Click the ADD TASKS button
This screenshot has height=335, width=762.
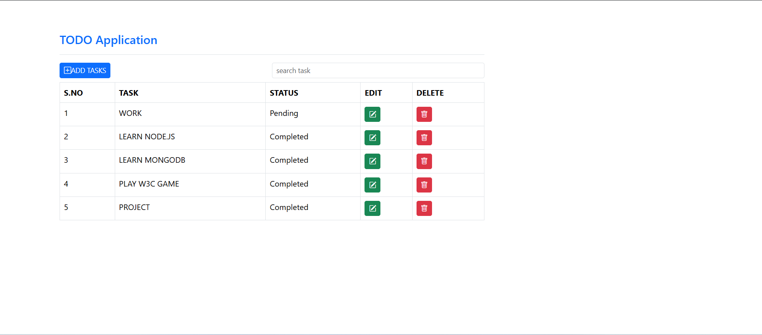[x=85, y=70]
